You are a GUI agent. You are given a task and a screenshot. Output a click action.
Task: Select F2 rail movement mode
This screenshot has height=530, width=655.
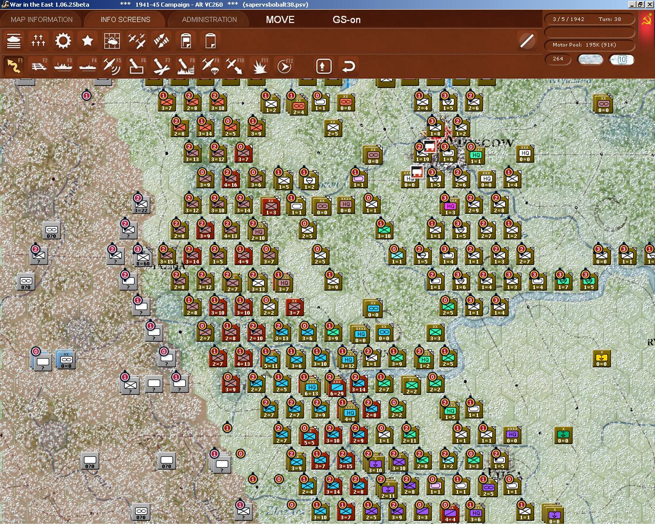(38, 66)
